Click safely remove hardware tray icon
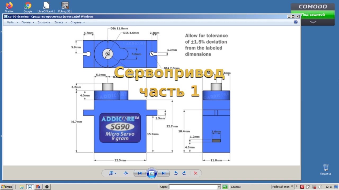 click(308, 187)
